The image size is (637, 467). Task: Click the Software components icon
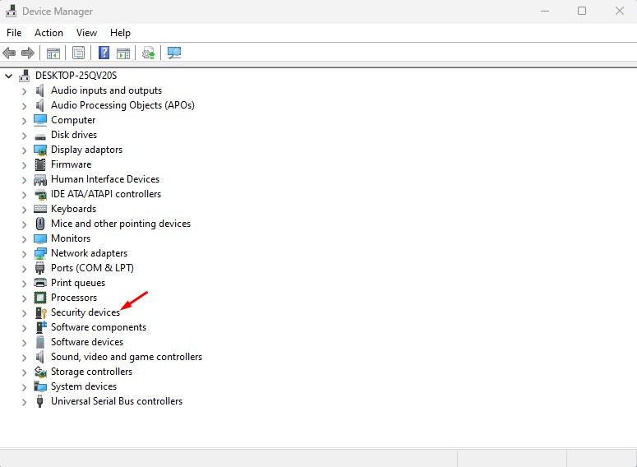(41, 326)
